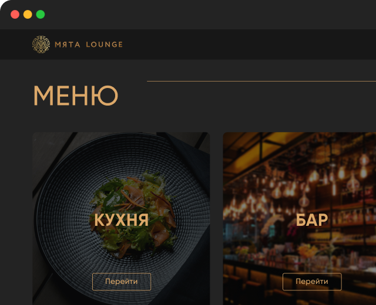
Task: Open the bar interior photo card
Action: point(300,219)
